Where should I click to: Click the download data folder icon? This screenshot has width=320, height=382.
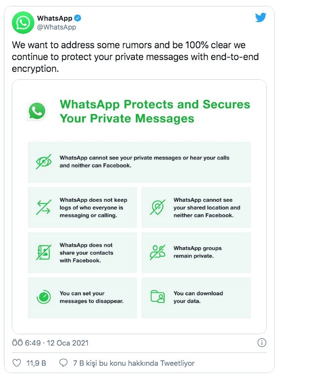pyautogui.click(x=158, y=297)
